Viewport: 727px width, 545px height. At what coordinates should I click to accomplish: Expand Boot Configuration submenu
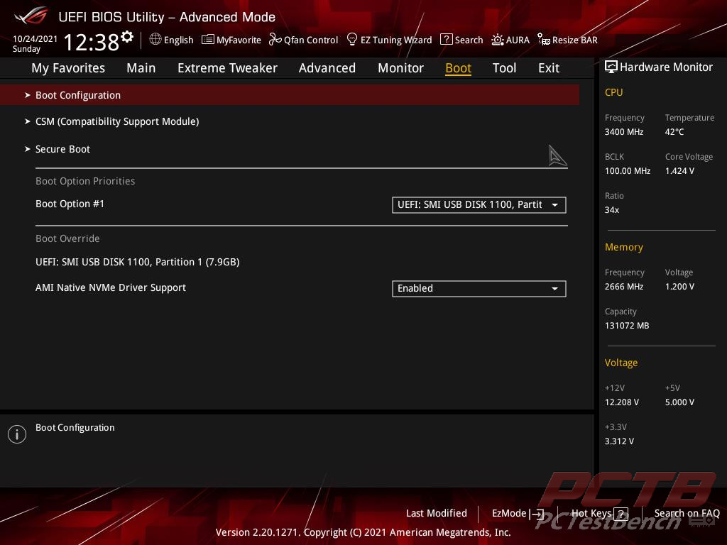pyautogui.click(x=290, y=95)
